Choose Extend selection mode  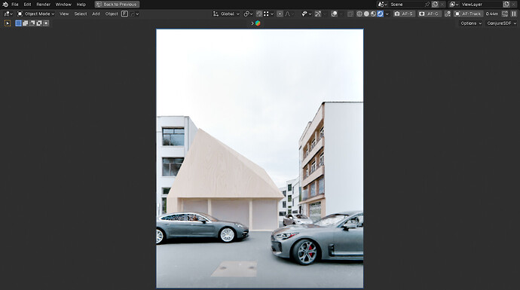(25, 23)
